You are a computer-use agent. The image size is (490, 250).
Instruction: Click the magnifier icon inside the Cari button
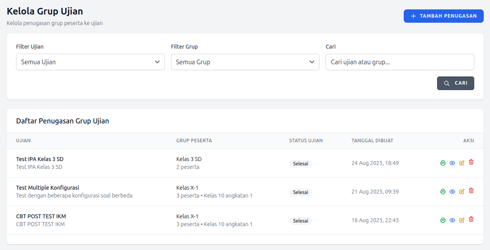tap(447, 83)
